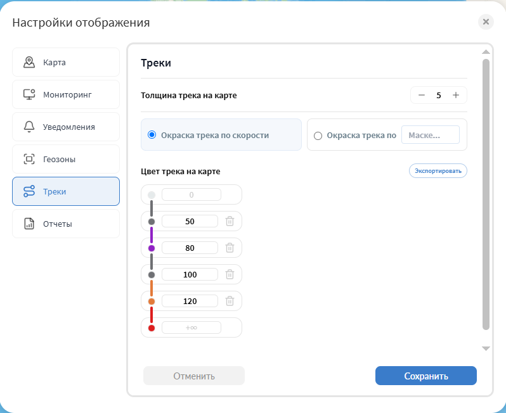The width and height of the screenshot is (506, 413).
Task: Open the purple color dot for 80
Action: 152,248
